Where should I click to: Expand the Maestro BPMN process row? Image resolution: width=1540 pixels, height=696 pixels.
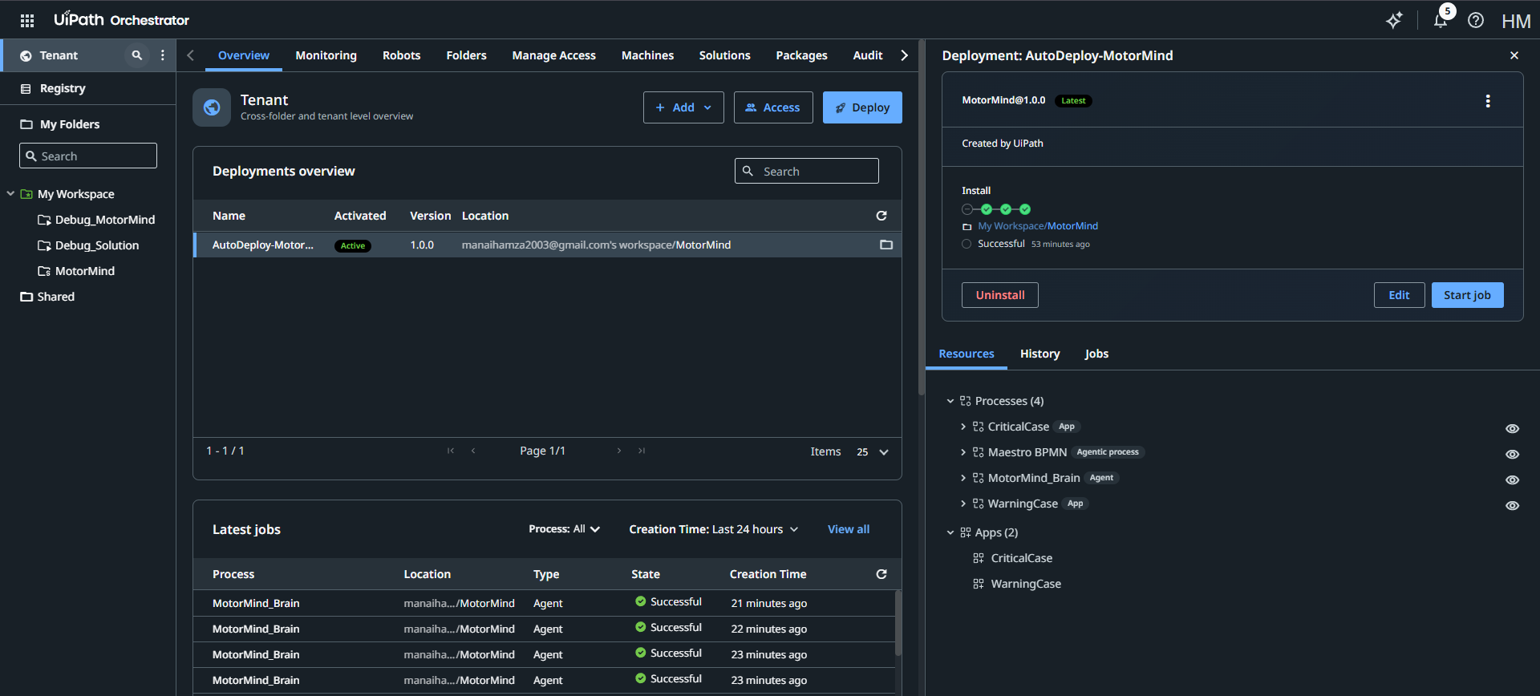point(963,452)
